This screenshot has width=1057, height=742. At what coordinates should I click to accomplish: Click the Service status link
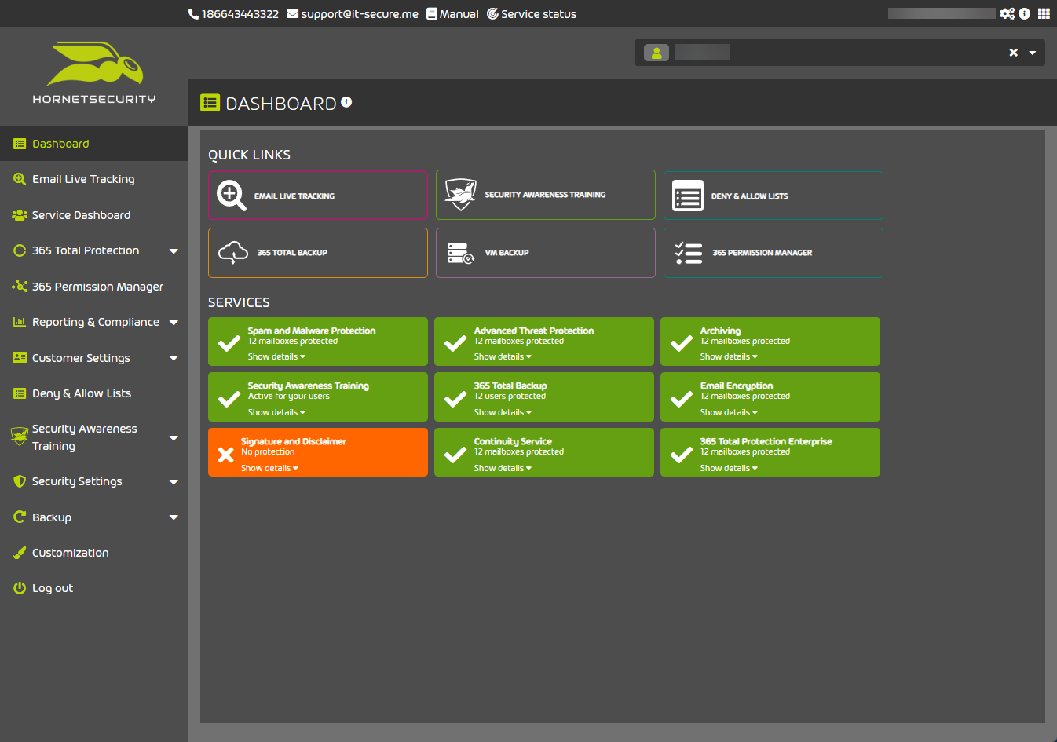coord(532,14)
